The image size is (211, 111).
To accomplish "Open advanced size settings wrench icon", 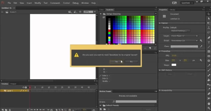I will pyautogui.click(x=201, y=60).
